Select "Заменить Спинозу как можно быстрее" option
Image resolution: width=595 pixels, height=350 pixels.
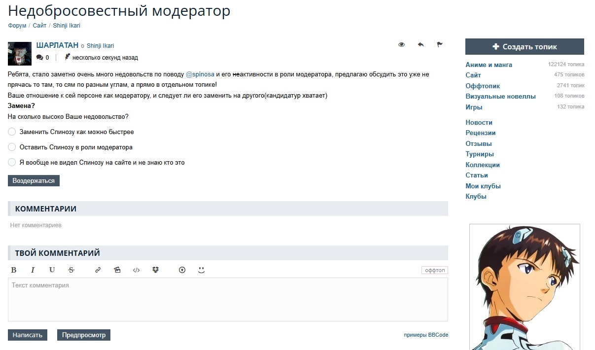pyautogui.click(x=12, y=132)
